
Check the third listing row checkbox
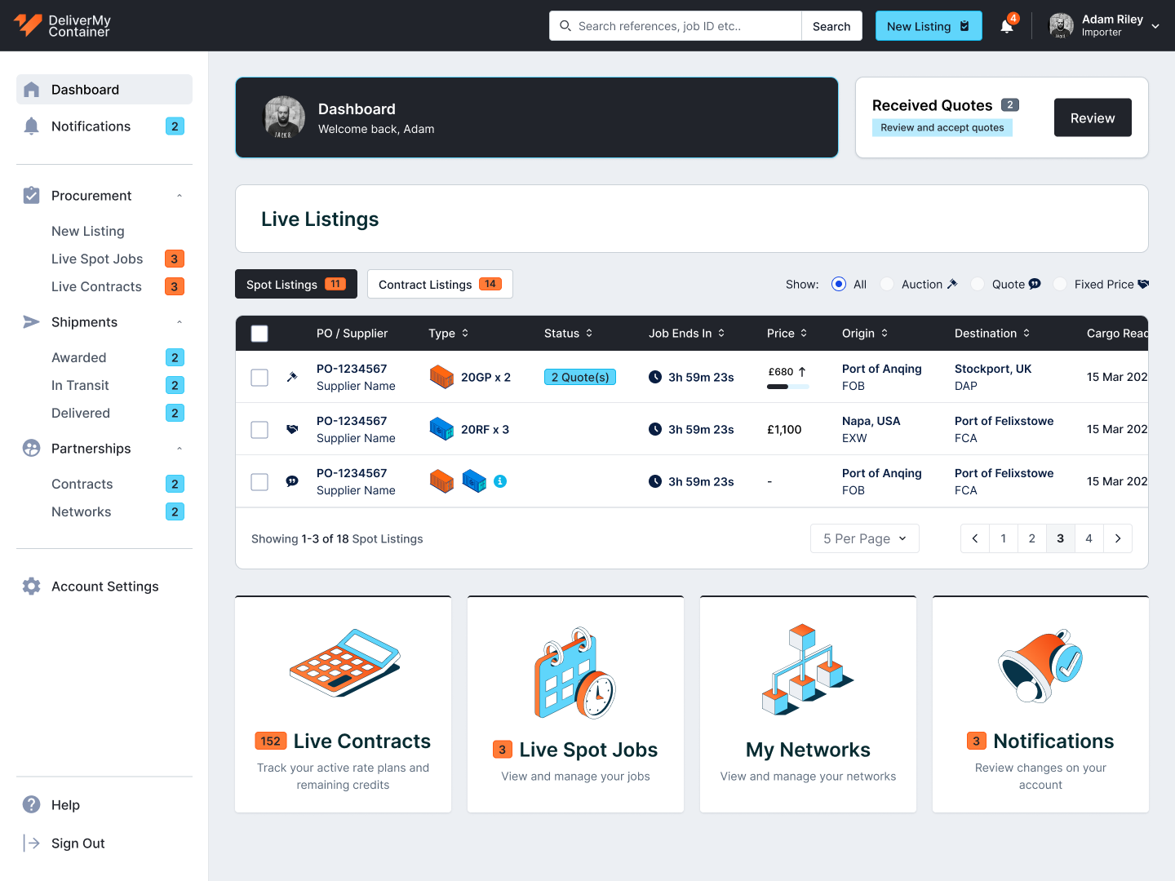tap(259, 481)
